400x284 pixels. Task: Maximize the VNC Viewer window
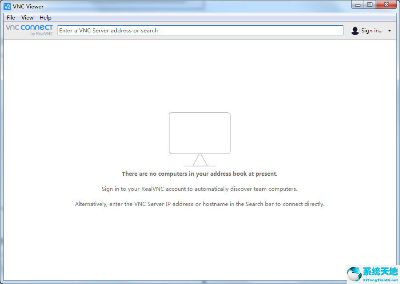(x=370, y=4)
